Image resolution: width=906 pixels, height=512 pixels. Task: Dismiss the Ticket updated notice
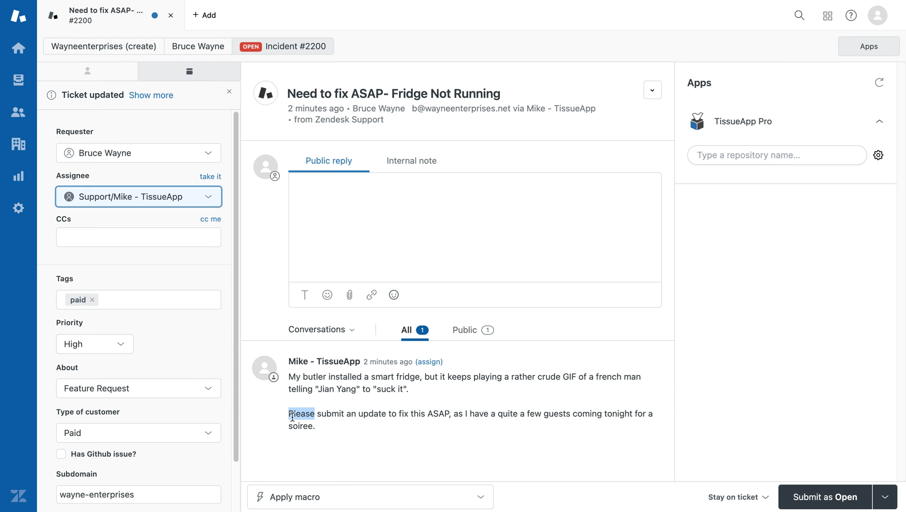pyautogui.click(x=229, y=91)
